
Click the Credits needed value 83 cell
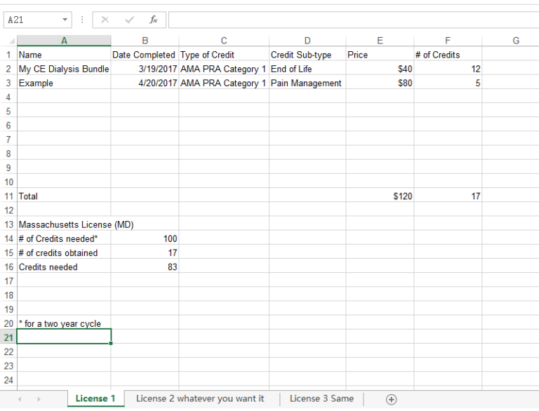pyautogui.click(x=145, y=267)
